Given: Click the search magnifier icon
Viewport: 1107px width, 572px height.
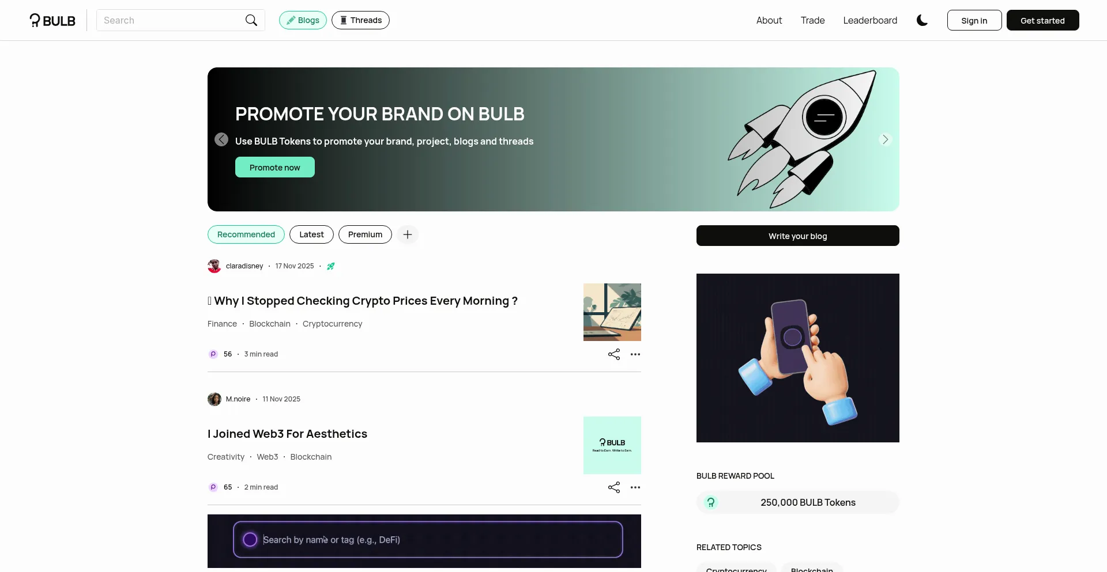Looking at the screenshot, I should [x=251, y=20].
